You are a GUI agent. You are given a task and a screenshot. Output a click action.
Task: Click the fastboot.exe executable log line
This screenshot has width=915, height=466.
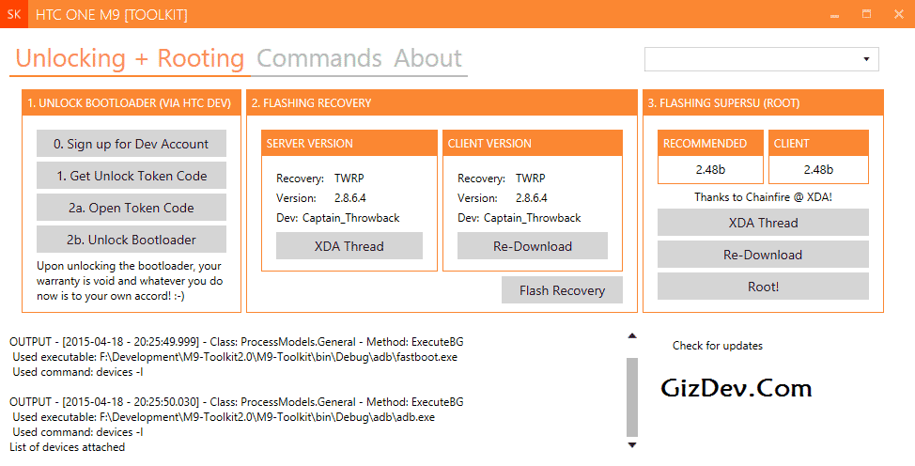pyautogui.click(x=235, y=357)
